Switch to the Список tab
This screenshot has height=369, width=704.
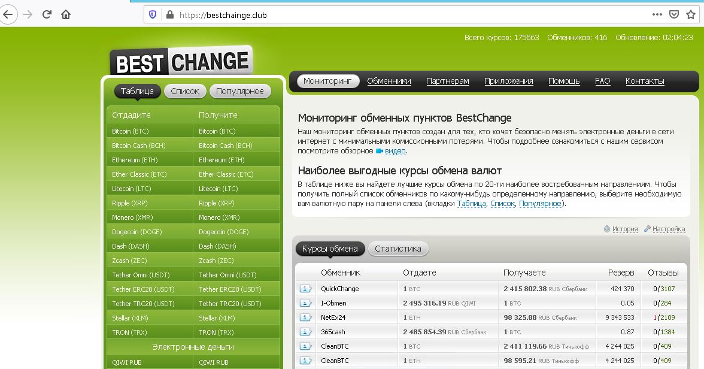pyautogui.click(x=185, y=91)
